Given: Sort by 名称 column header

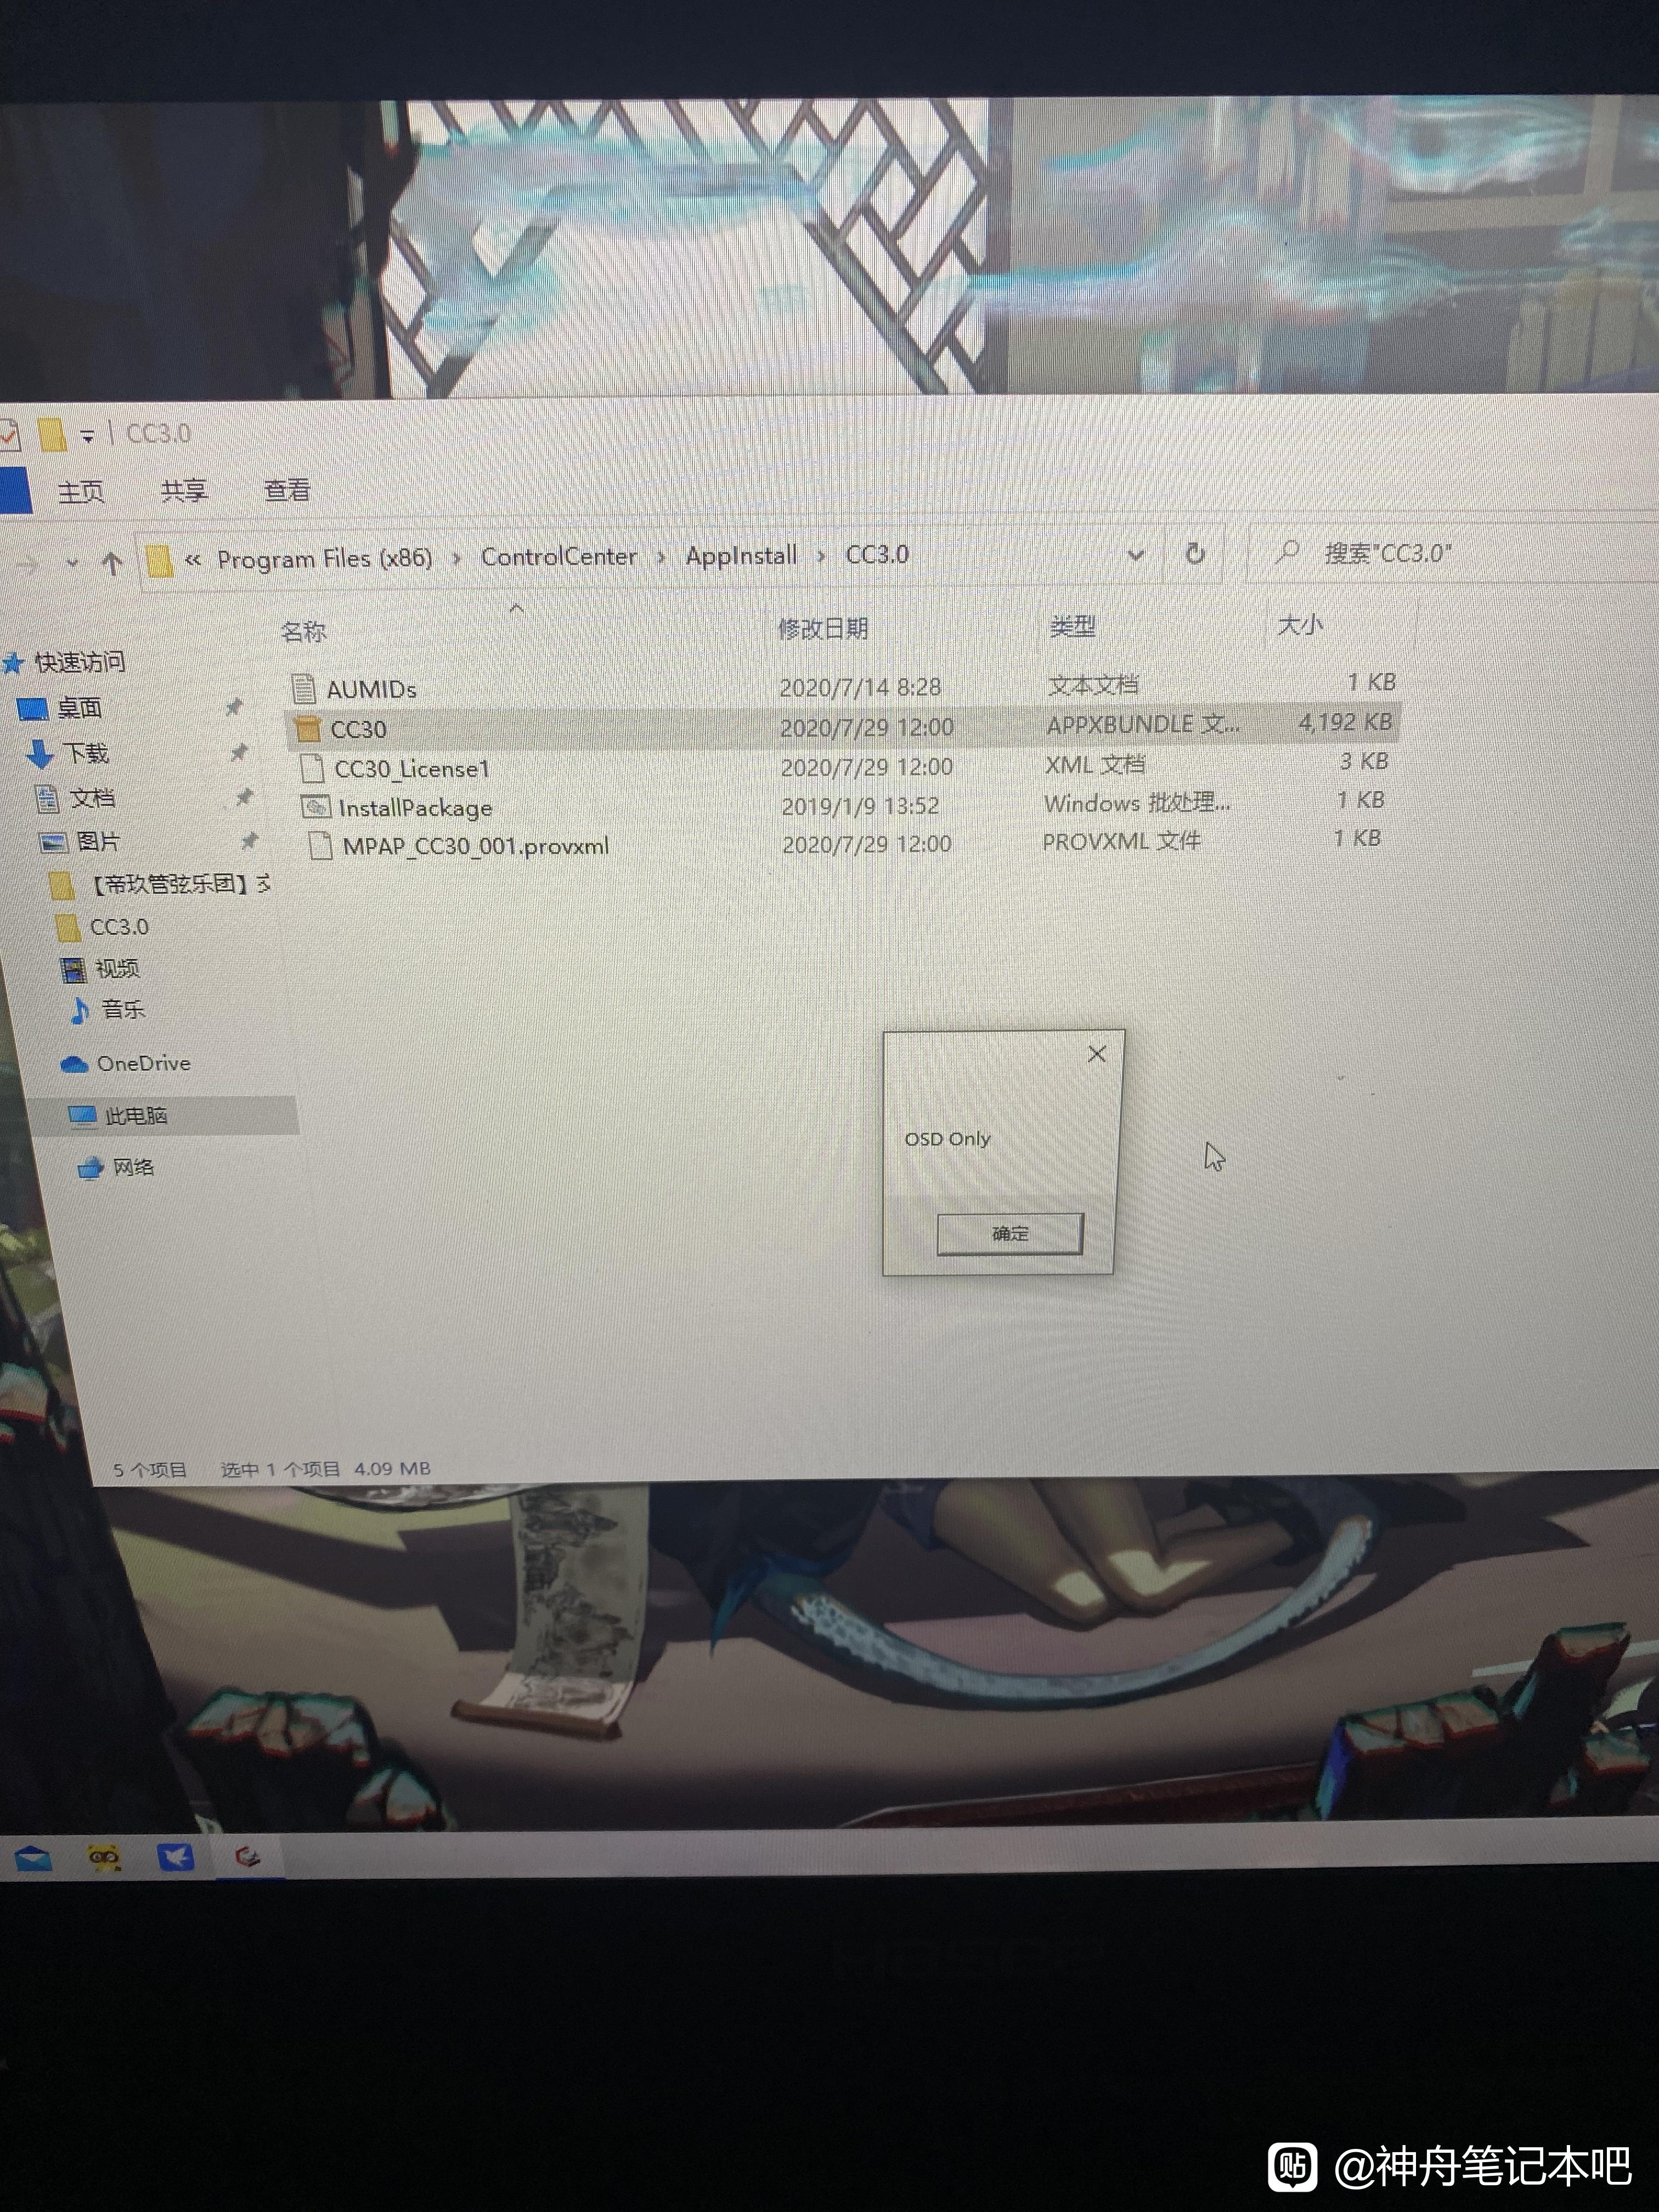Looking at the screenshot, I should [x=303, y=631].
